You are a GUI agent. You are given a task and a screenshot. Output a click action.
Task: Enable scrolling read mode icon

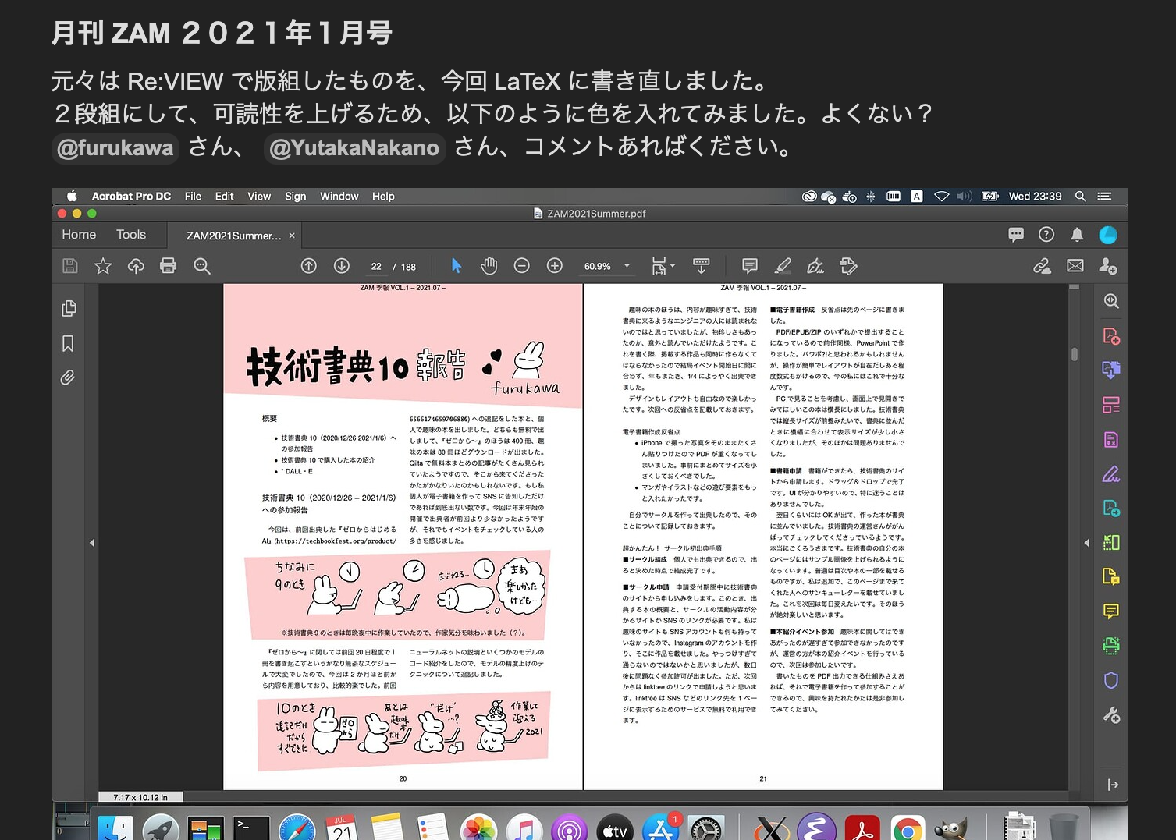click(x=702, y=266)
